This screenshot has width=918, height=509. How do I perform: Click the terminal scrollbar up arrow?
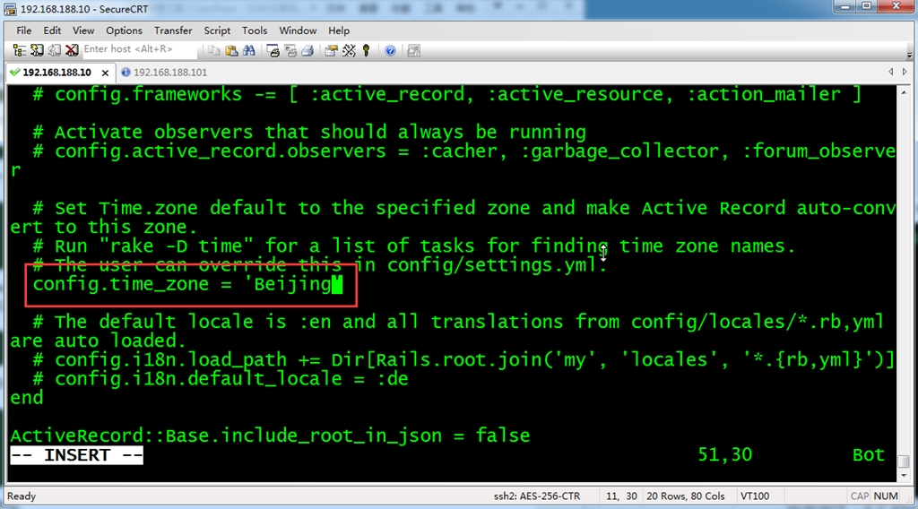coord(904,92)
